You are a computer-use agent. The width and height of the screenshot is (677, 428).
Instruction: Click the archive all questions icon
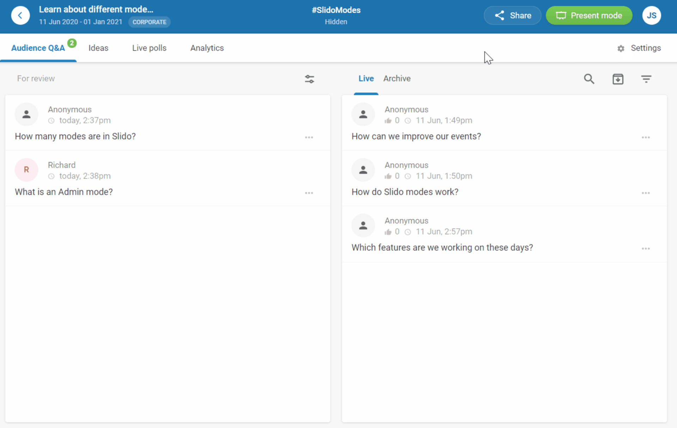618,79
